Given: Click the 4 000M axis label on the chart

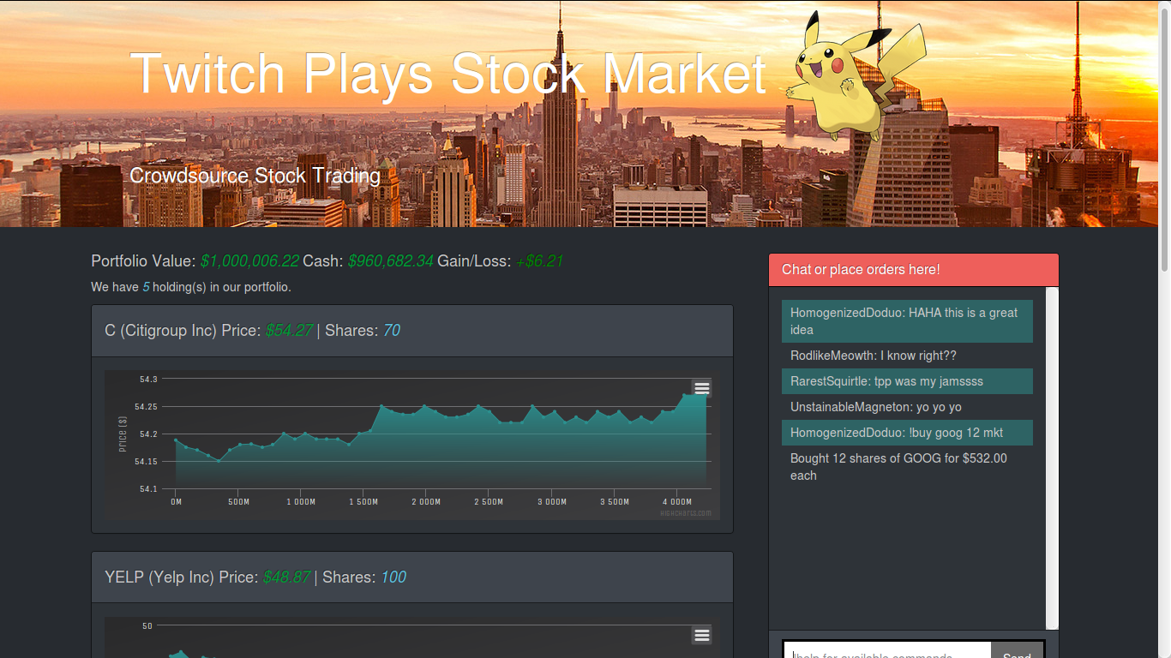Looking at the screenshot, I should point(676,501).
